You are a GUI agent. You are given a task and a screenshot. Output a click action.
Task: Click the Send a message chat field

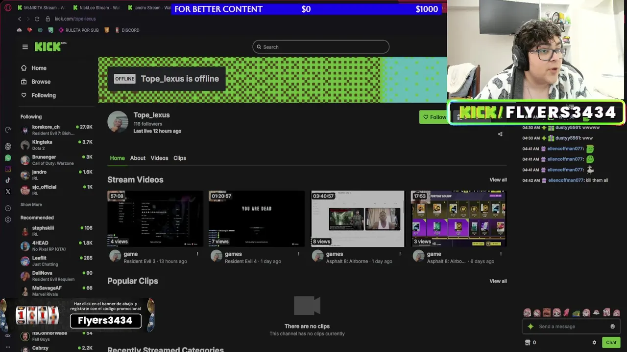pyautogui.click(x=572, y=327)
